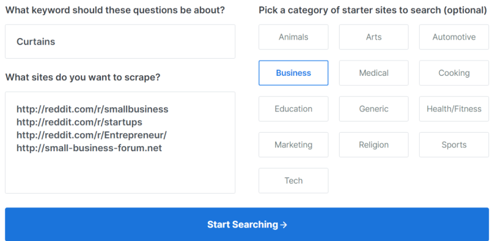
Task: Pick the Religion category button
Action: [x=374, y=145]
